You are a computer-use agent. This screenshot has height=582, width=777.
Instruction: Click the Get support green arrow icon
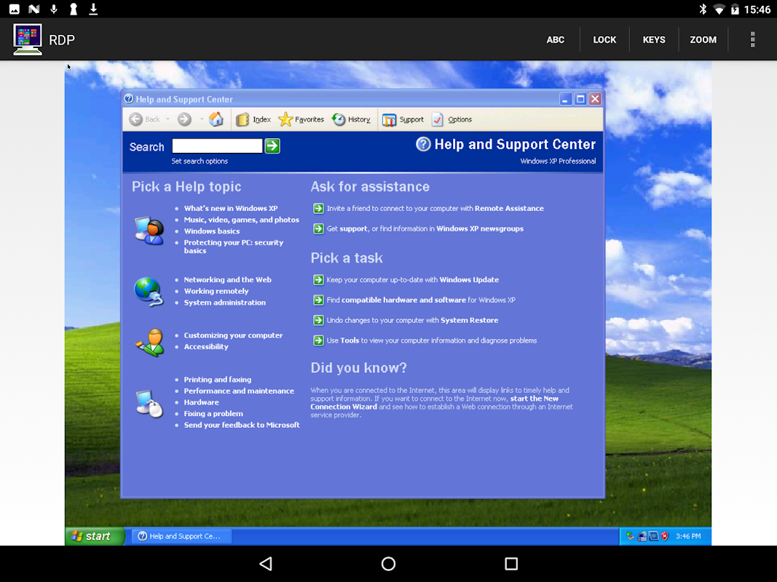click(x=318, y=228)
